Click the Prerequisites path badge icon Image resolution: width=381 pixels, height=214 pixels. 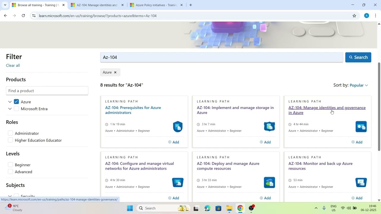click(x=178, y=127)
